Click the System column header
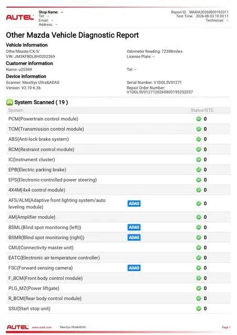Viewport: 237px width, 335px height. 16,110
